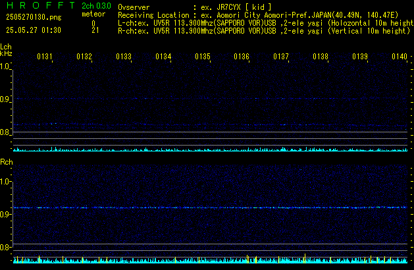Click the 'Rch' channel label
This screenshot has width=414, height=270.
[7, 162]
